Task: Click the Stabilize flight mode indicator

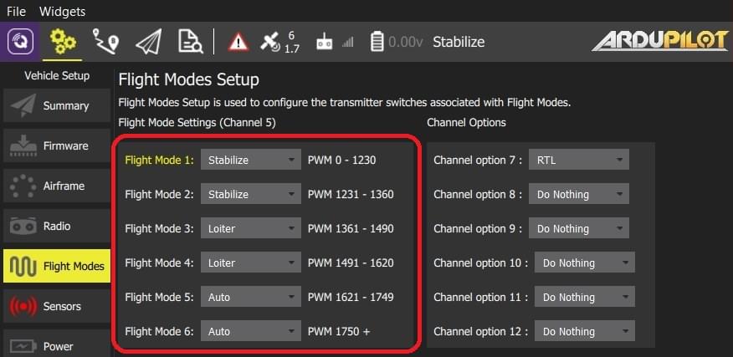Action: (x=458, y=42)
